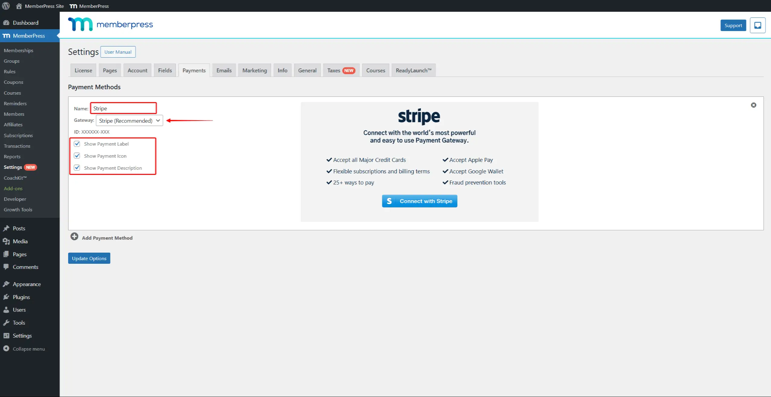
Task: Open Dashboard via its gauge icon
Action: point(6,23)
